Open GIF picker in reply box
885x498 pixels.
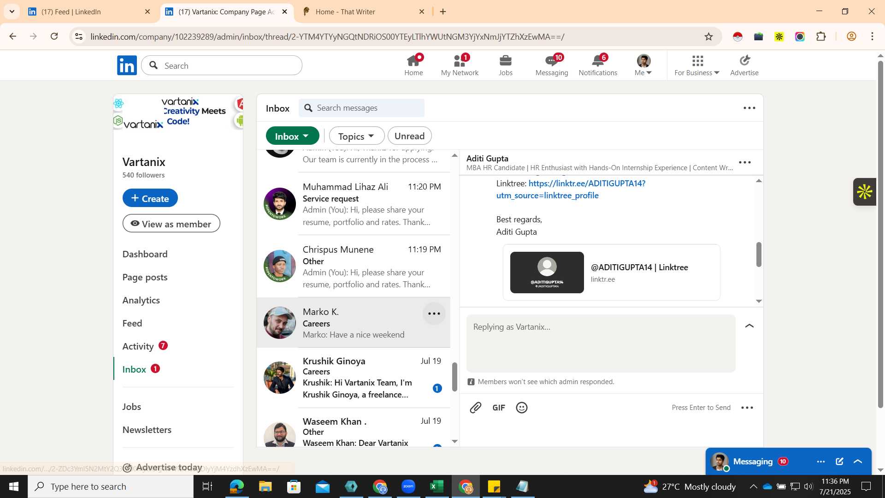tap(499, 408)
